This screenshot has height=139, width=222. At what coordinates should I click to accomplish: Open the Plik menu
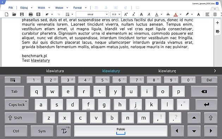coord(11,8)
